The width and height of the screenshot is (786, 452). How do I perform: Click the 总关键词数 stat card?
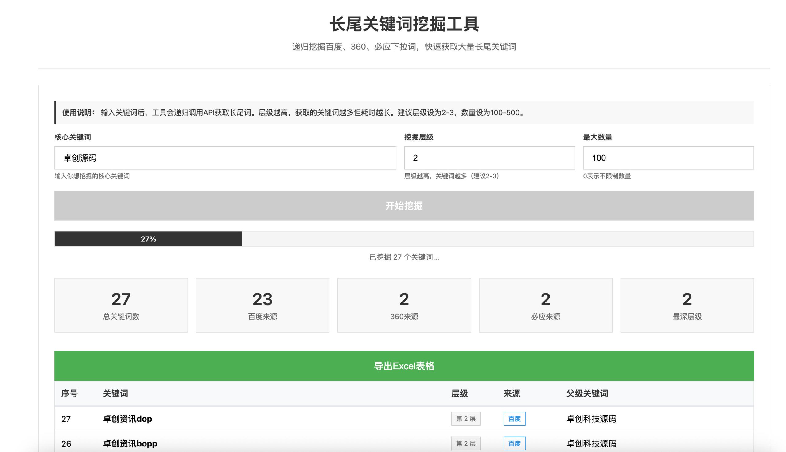[121, 305]
